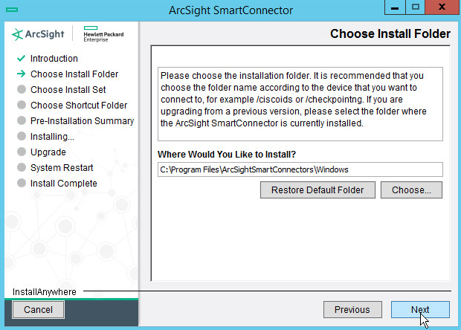Click the green checkmark beside Introduction
The width and height of the screenshot is (461, 330).
[x=20, y=59]
